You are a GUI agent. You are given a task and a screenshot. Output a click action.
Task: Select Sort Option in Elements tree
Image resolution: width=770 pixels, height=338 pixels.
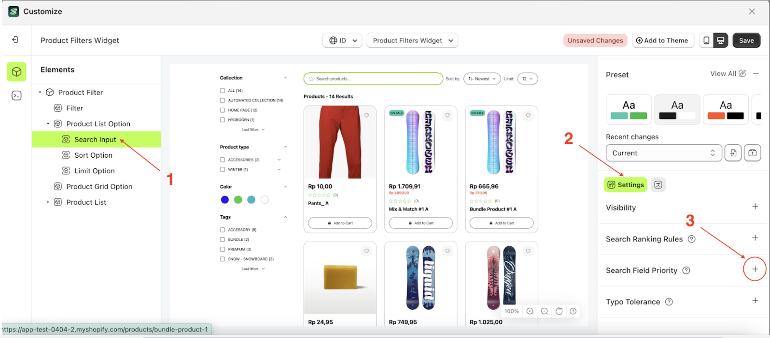click(x=93, y=155)
